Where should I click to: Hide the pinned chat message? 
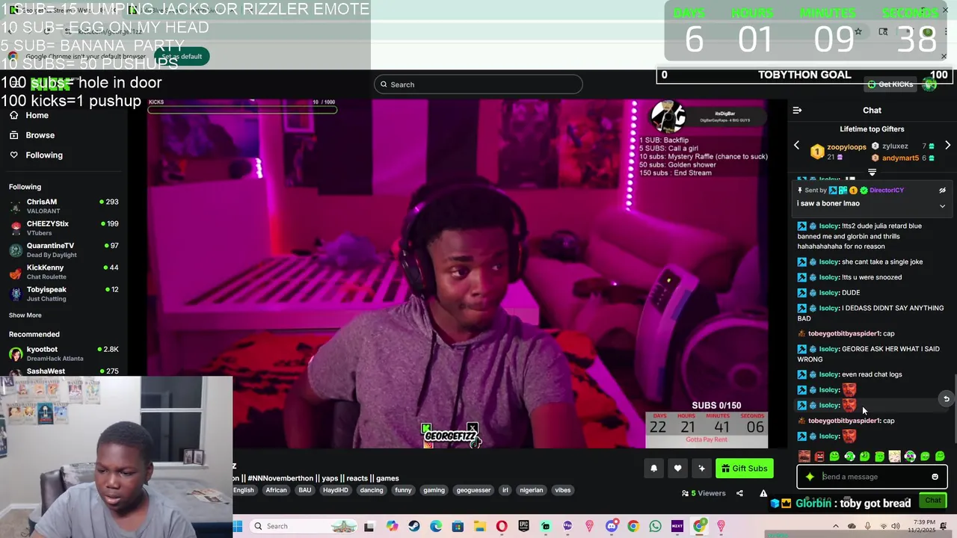coord(942,191)
